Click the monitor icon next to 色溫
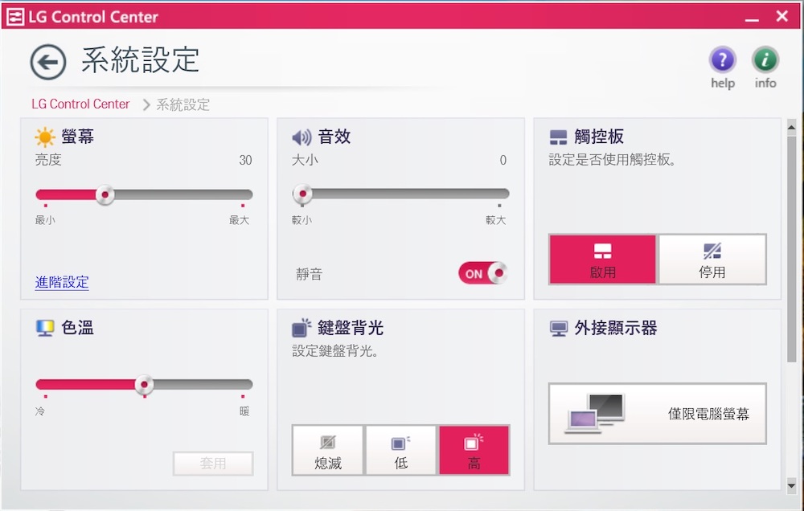 [x=45, y=328]
